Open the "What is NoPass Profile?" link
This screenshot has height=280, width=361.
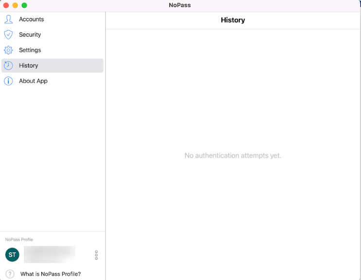pos(51,274)
